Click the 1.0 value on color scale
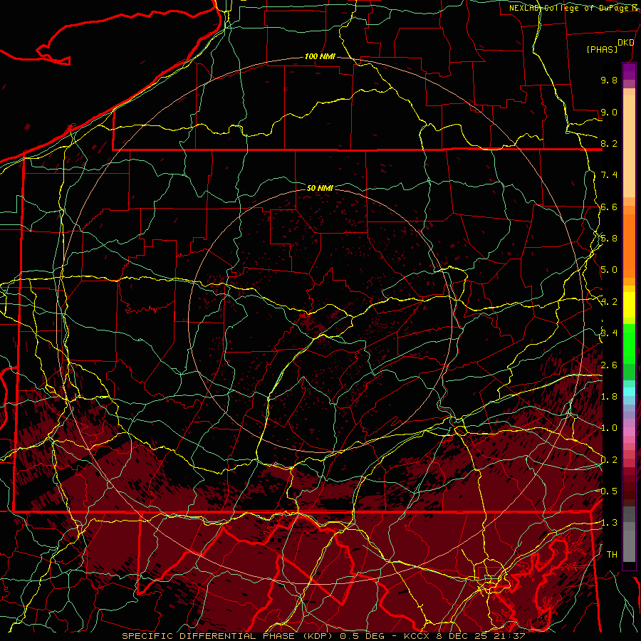 (609, 428)
